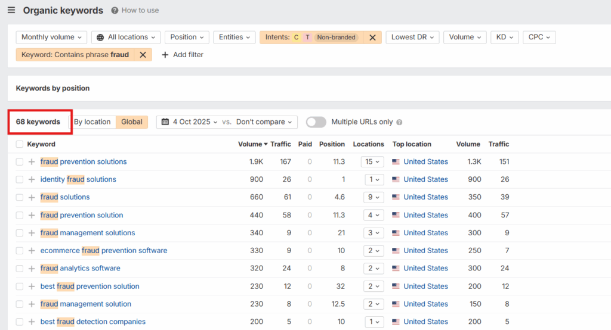Tick the checkbox for 'fraud solutions' row
Viewport: 611px width, 330px height.
[20, 197]
